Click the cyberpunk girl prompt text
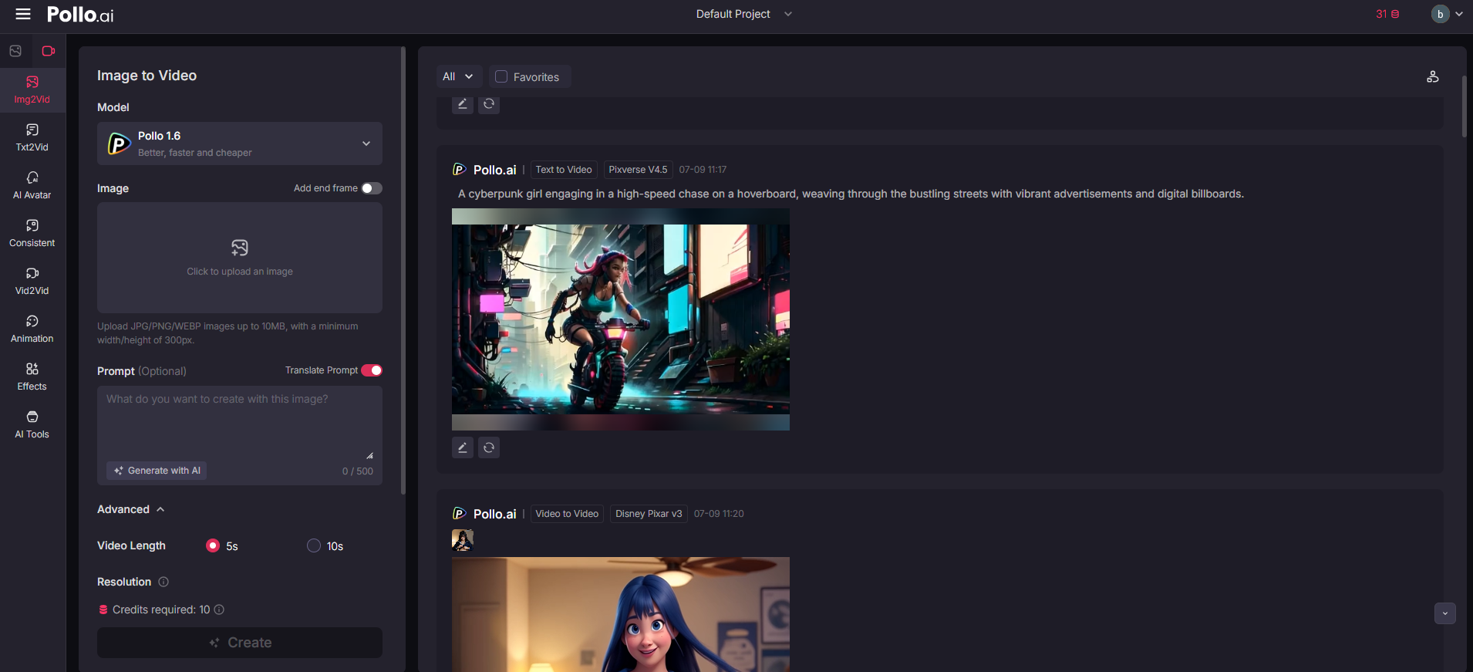 (851, 194)
